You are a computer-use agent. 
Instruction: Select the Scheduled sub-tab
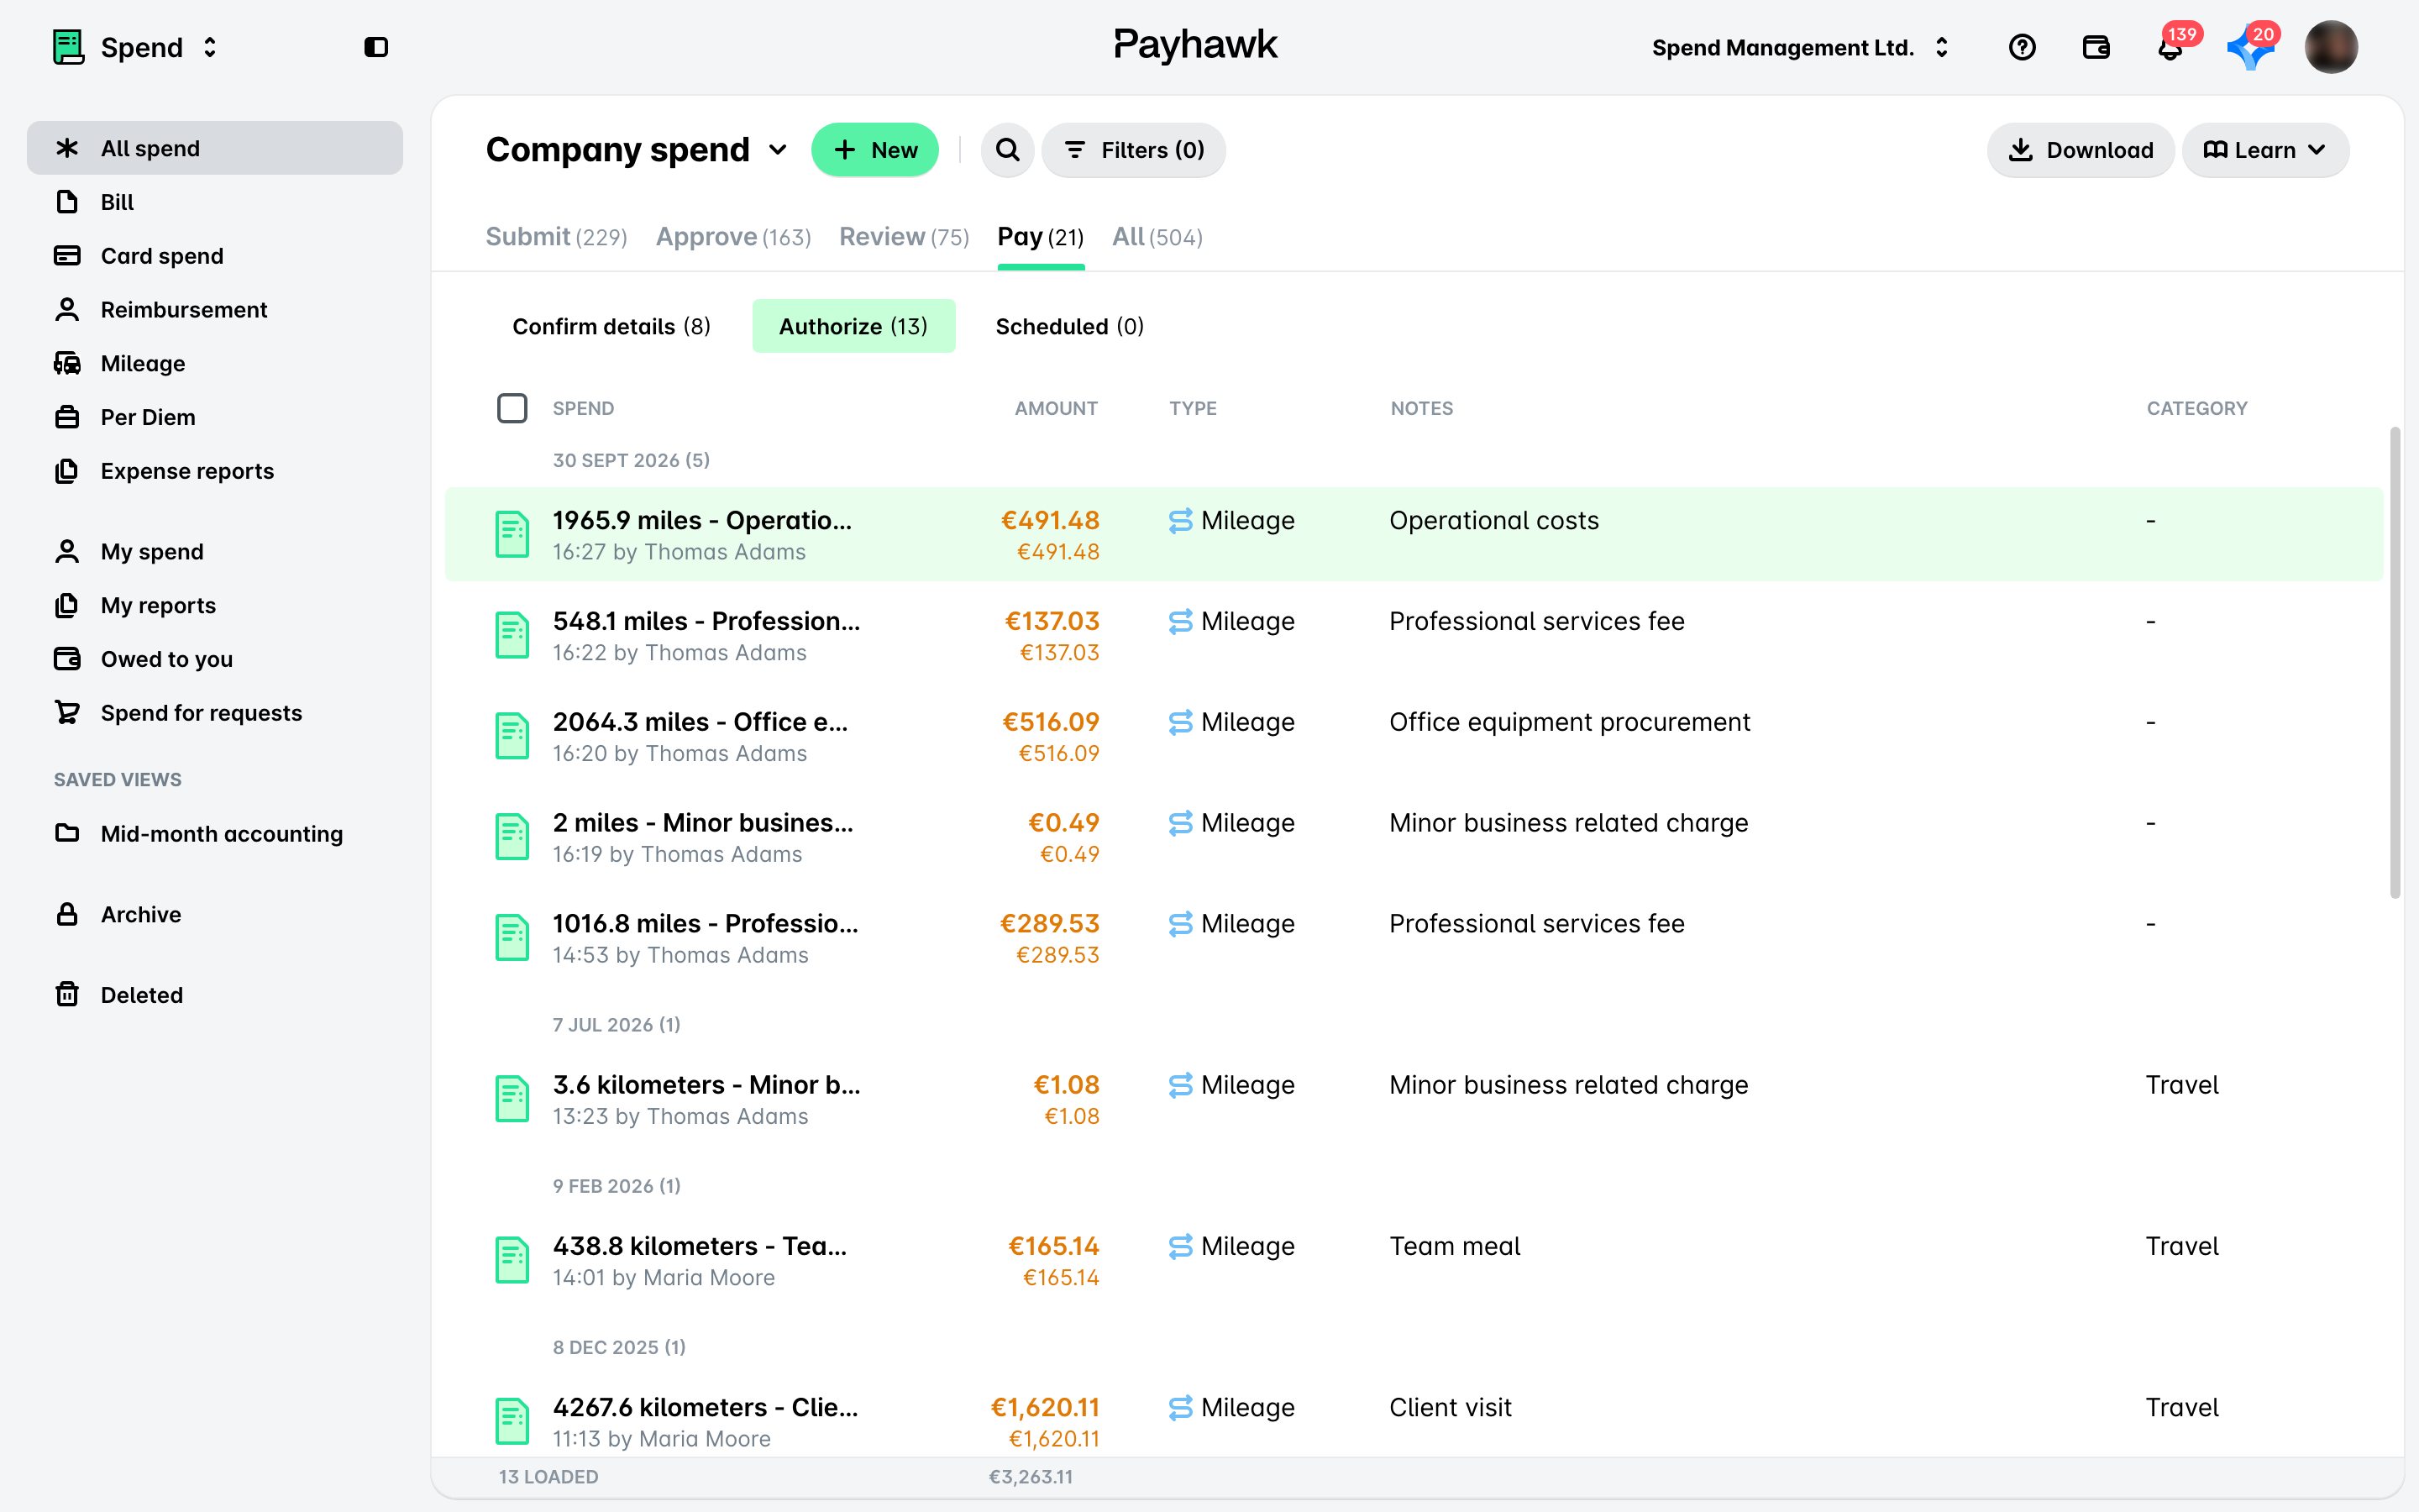pyautogui.click(x=1069, y=327)
